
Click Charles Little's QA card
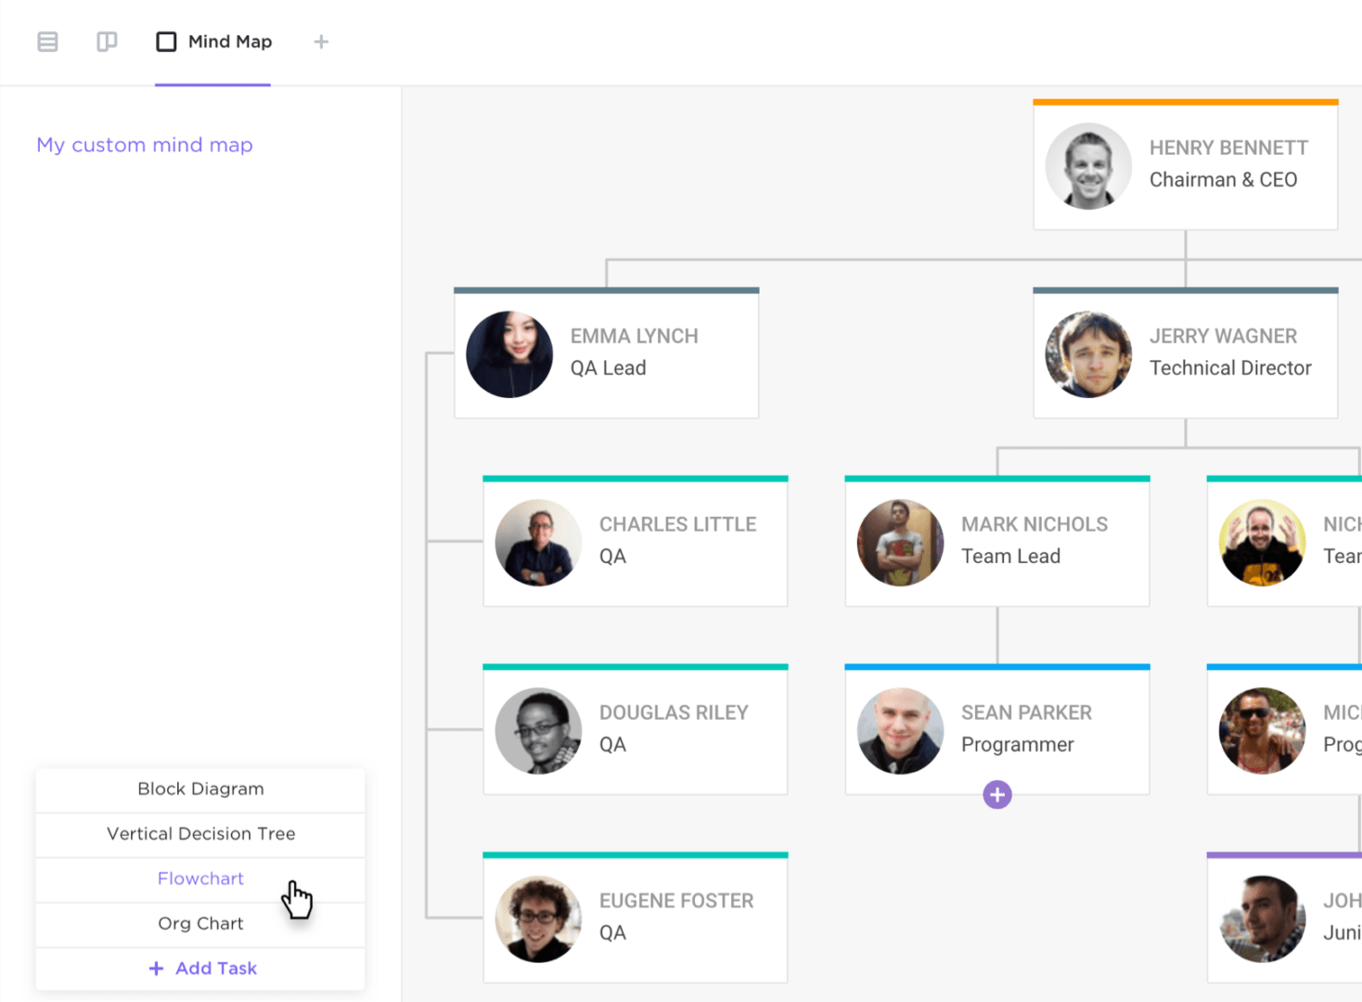tap(635, 542)
